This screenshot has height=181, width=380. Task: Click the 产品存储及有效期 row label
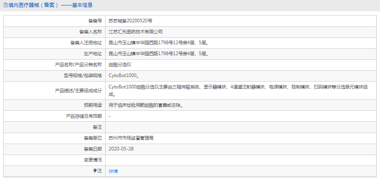pos(84,116)
